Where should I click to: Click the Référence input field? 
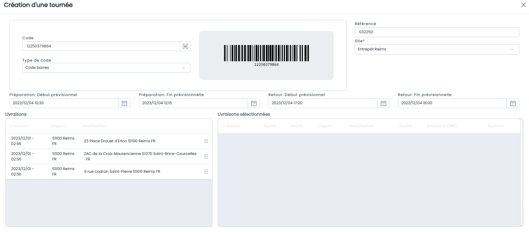(x=437, y=32)
